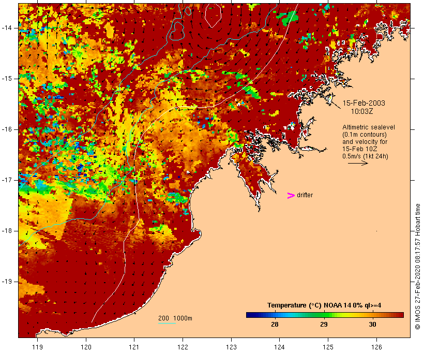Click the IMOS copyright timestamp text
This screenshot has width=424, height=352.
pyautogui.click(x=417, y=267)
